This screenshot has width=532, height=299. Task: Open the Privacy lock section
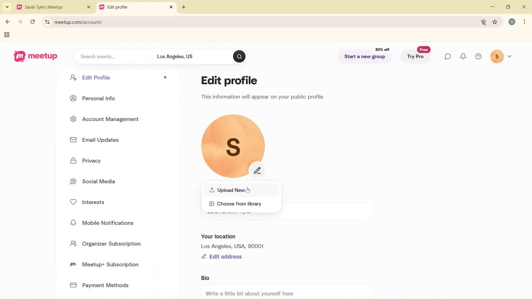[x=91, y=161]
